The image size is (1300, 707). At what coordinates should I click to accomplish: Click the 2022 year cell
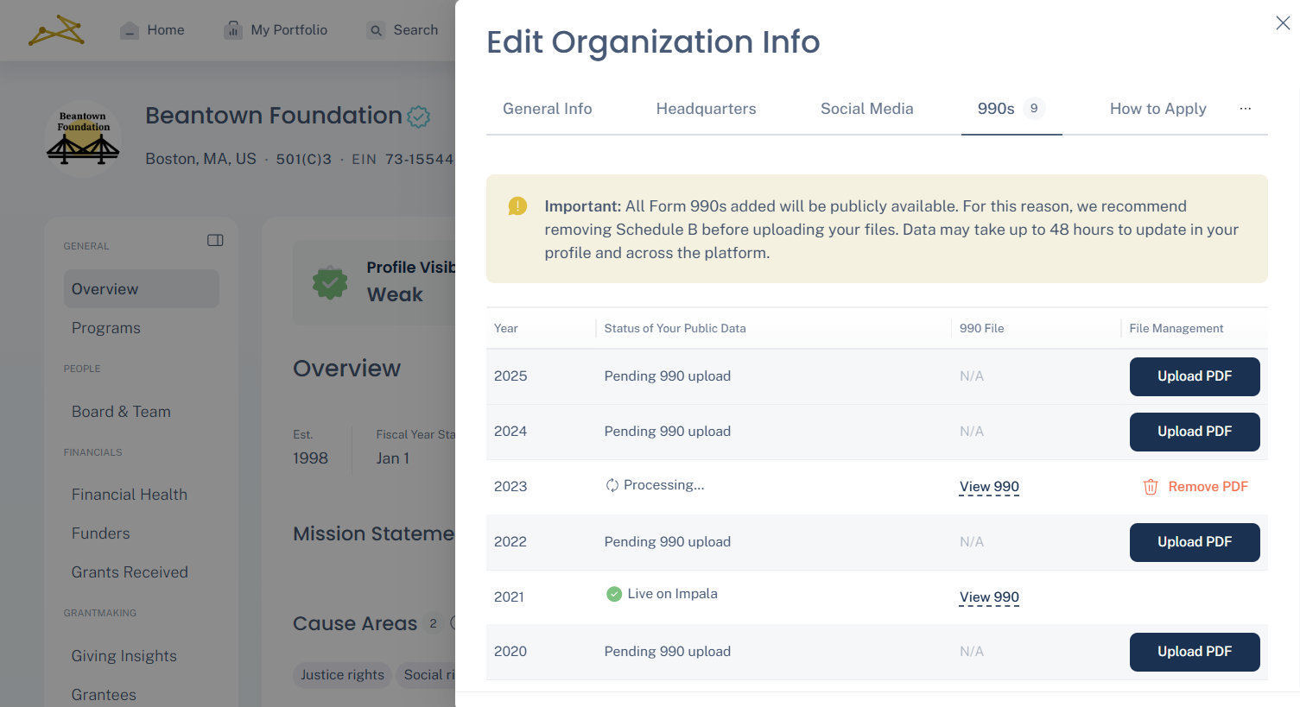coord(510,542)
